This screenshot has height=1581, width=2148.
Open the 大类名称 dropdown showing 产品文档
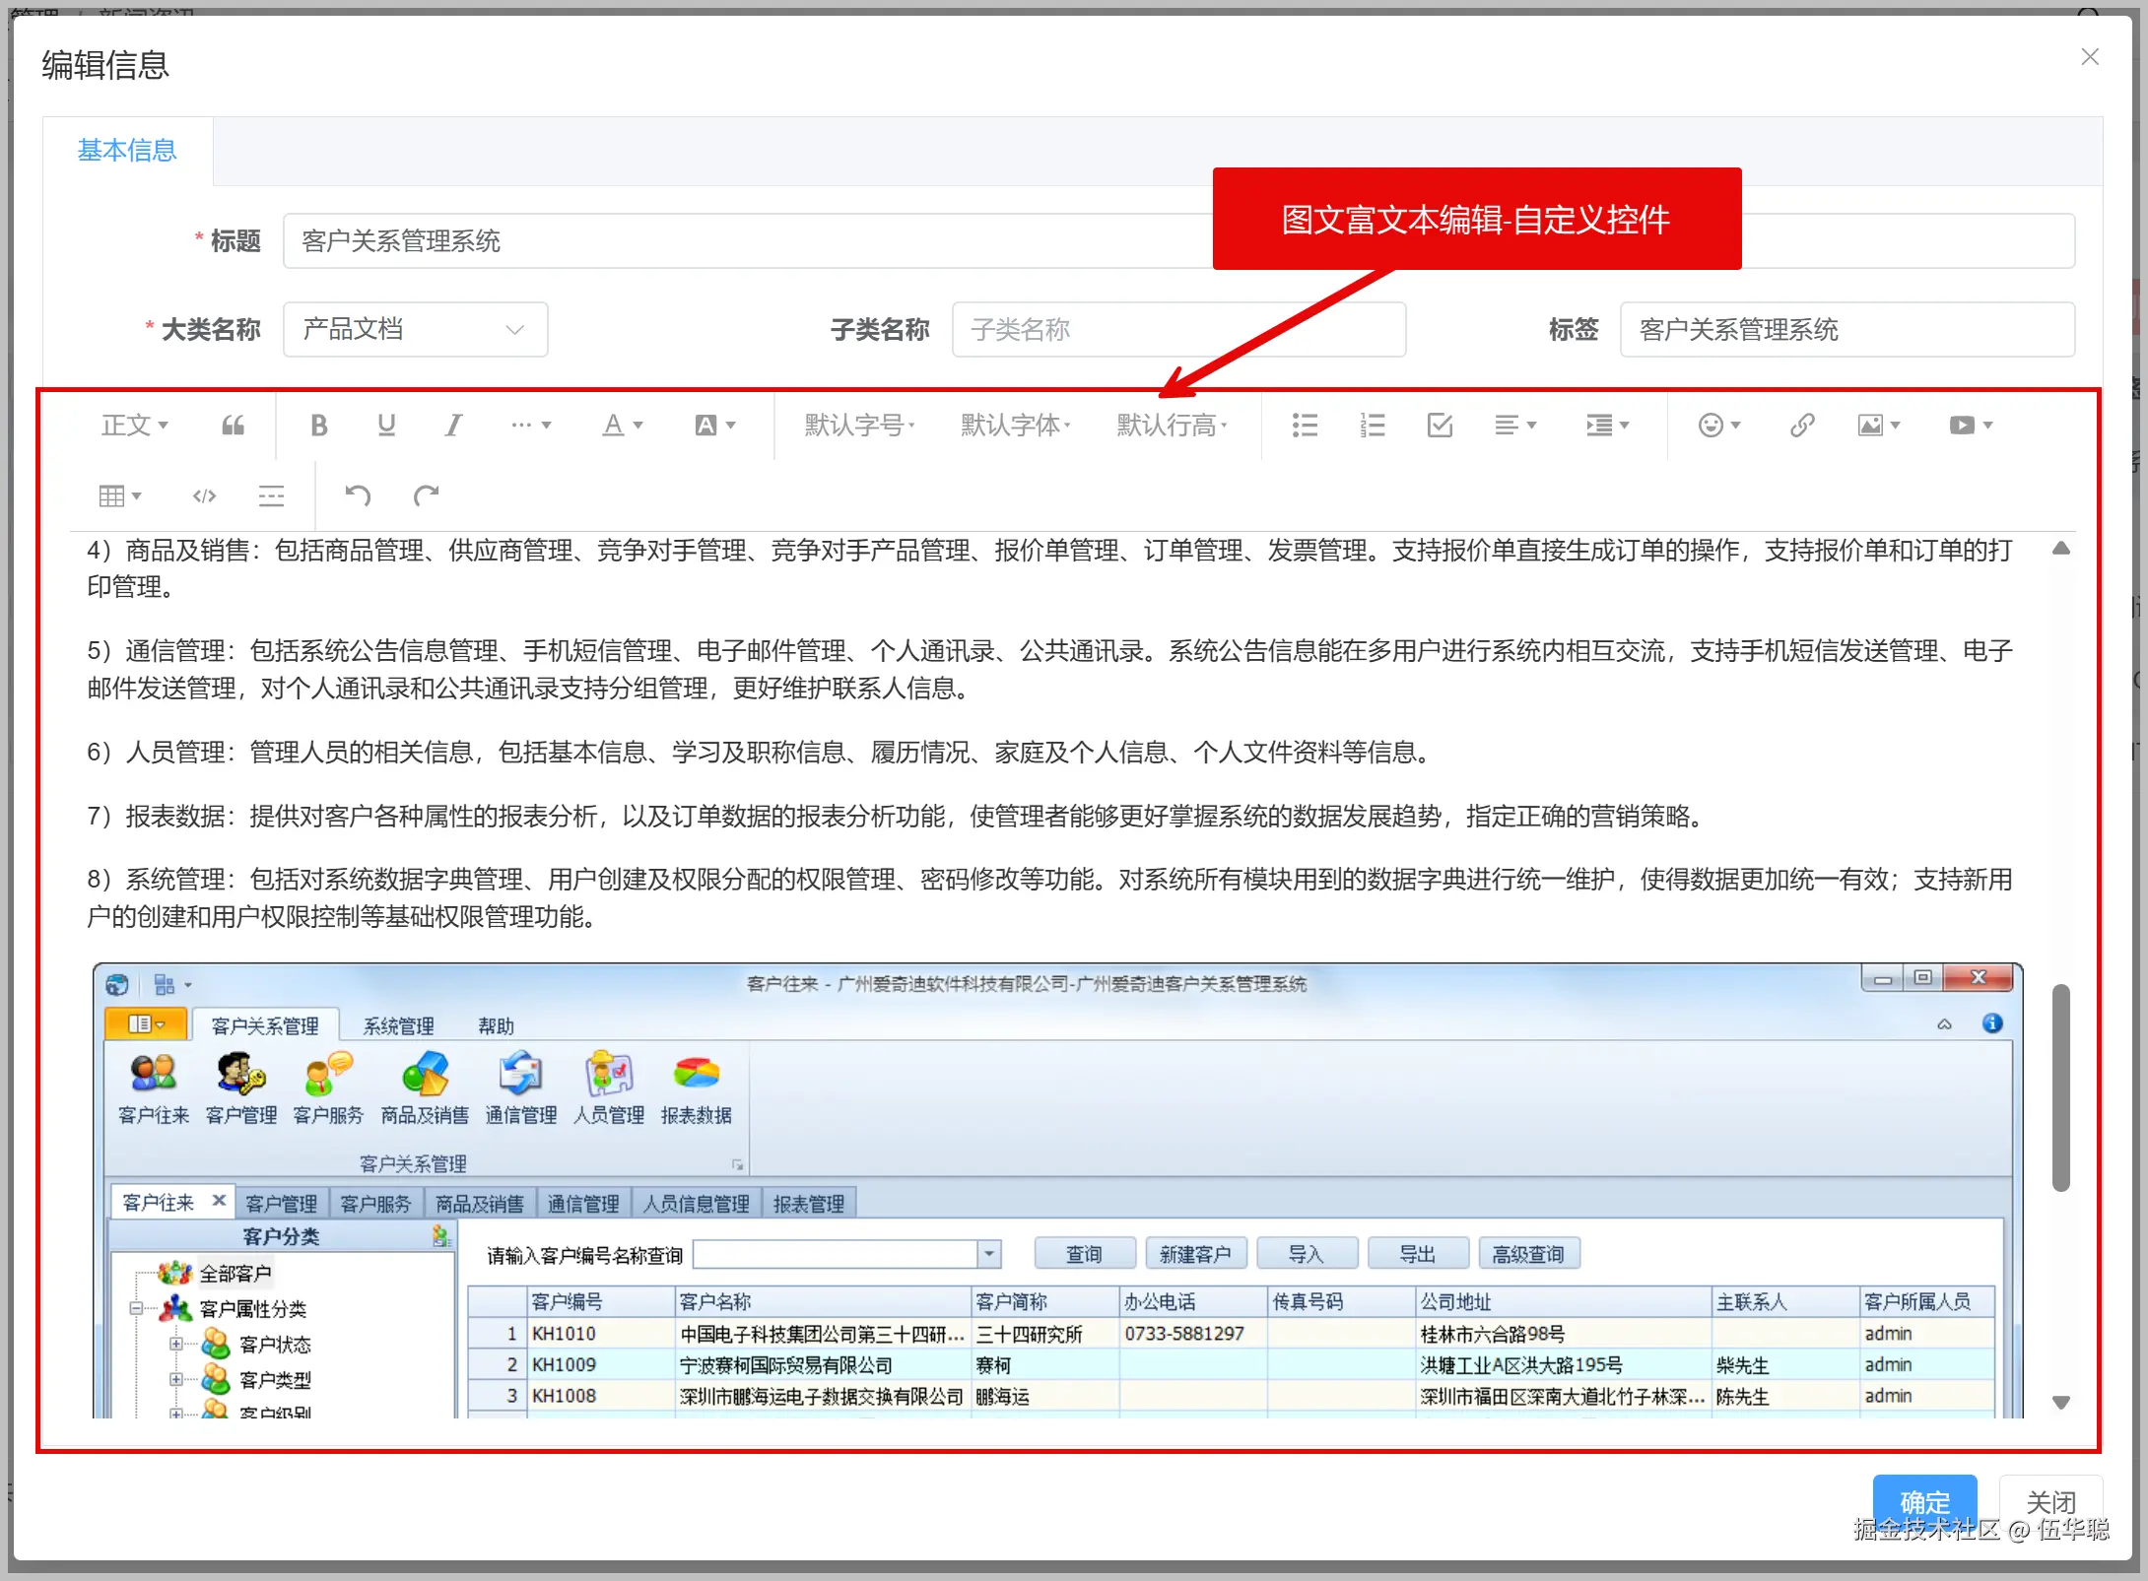tap(415, 330)
